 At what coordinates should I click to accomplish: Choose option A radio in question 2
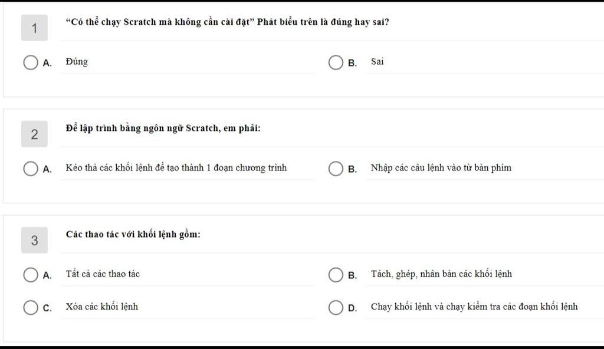[31, 169]
